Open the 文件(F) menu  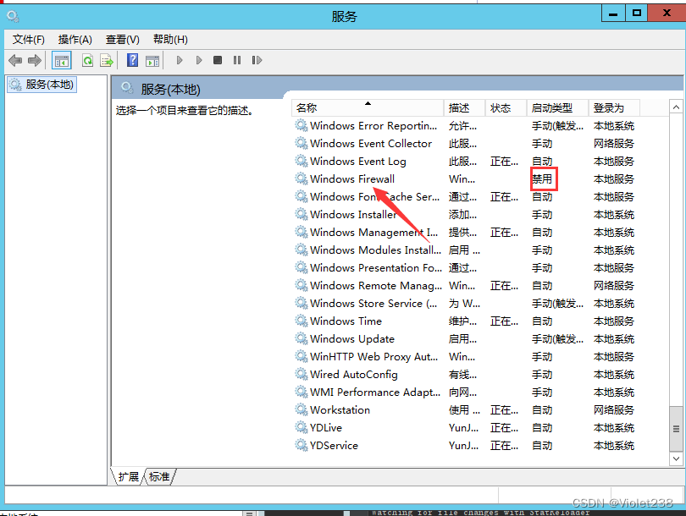click(x=29, y=40)
